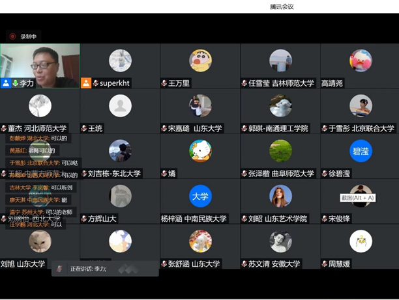This screenshot has height=300, width=399.
Task: Click chat message from 于雪彤 北京联合大学
Action: coord(44,163)
